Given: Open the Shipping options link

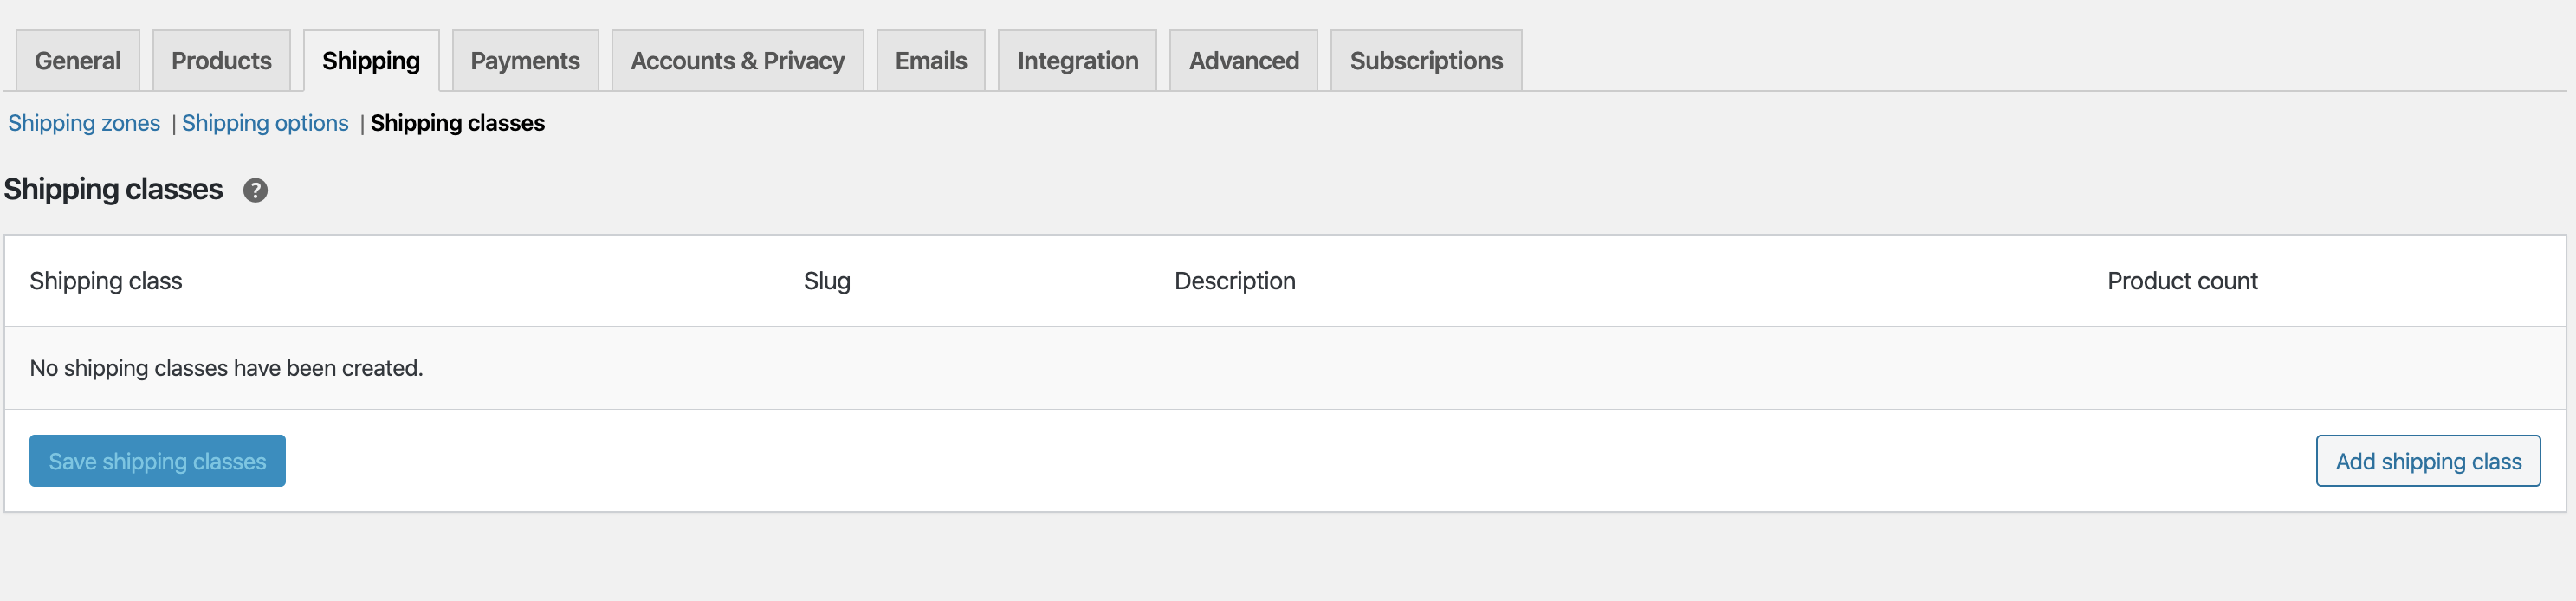Looking at the screenshot, I should click(x=265, y=123).
